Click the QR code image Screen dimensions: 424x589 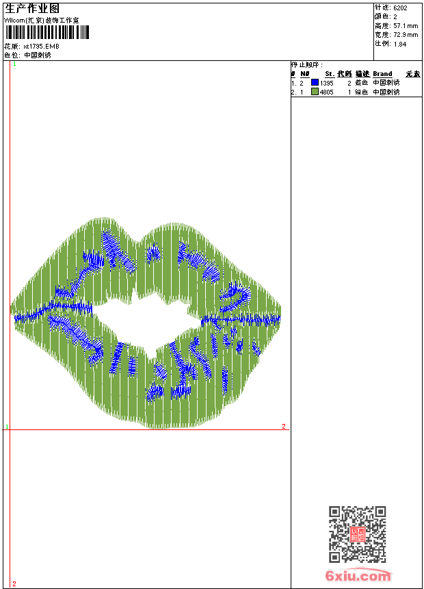click(x=357, y=534)
